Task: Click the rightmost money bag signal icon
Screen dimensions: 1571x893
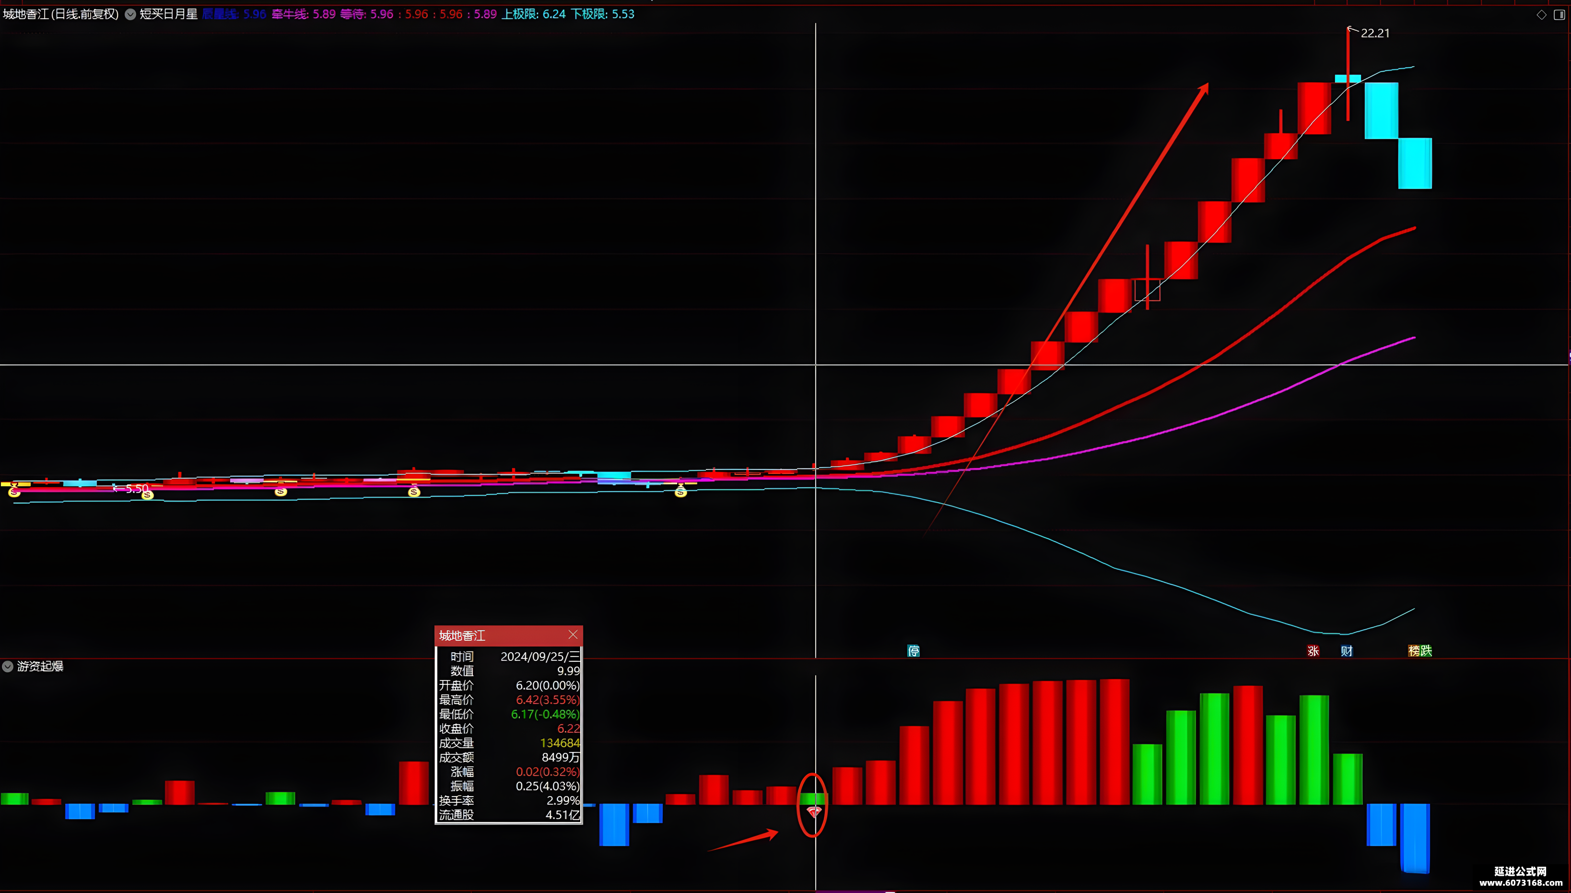Action: (680, 491)
